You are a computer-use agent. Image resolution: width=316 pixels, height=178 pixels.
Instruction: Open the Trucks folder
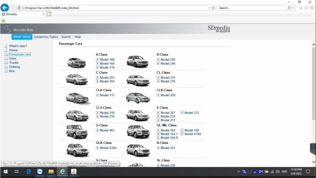pyautogui.click(x=14, y=63)
